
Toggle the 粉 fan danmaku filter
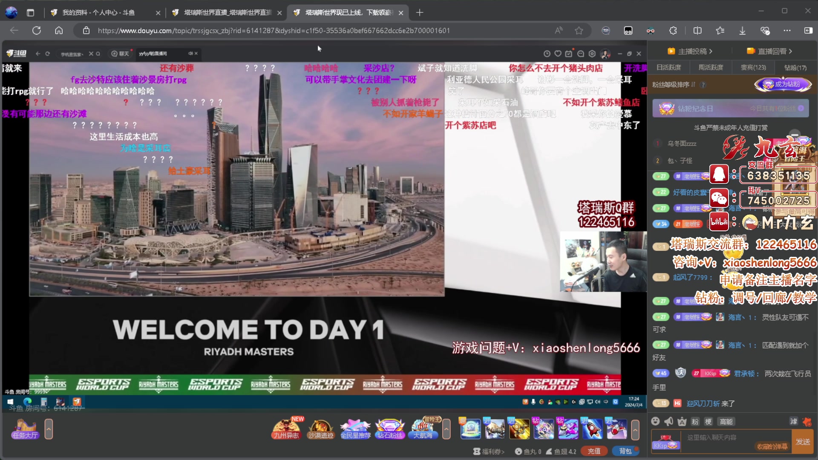(x=695, y=421)
